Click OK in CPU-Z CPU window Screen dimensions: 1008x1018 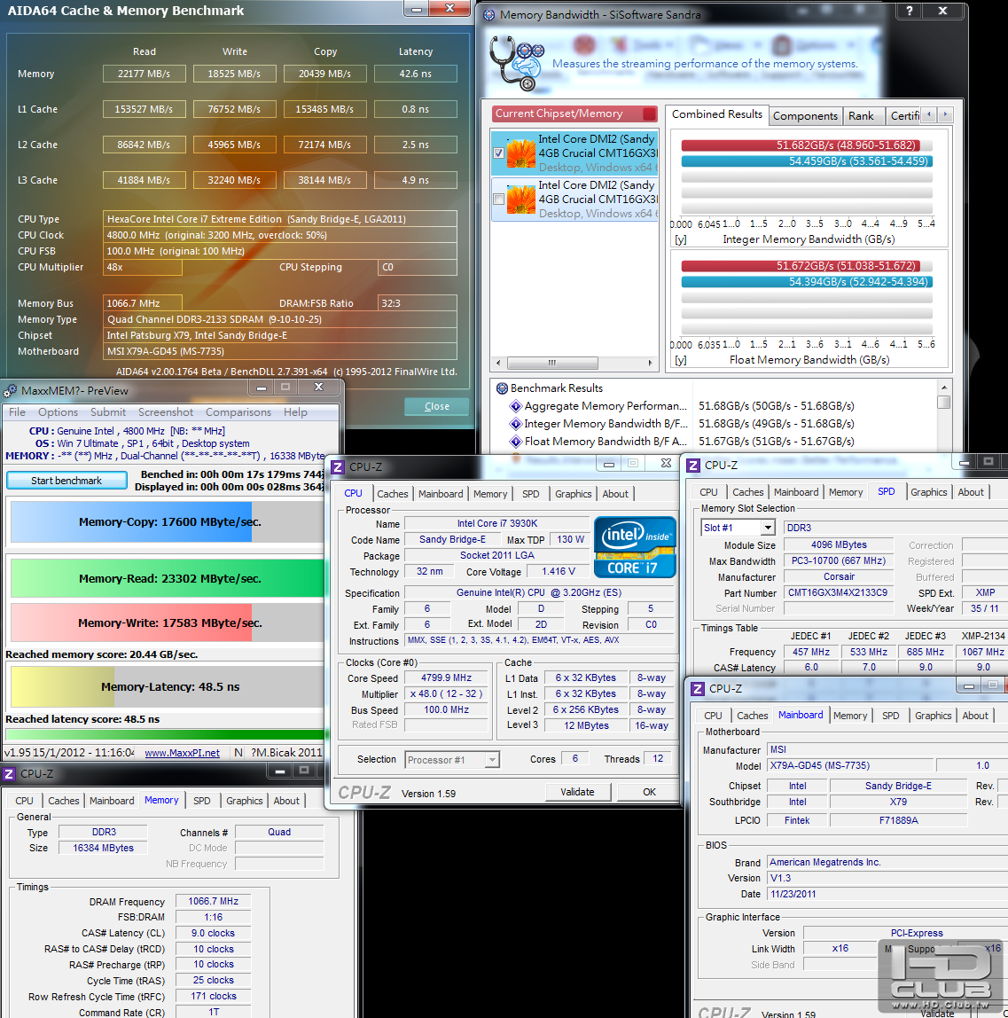coord(649,792)
